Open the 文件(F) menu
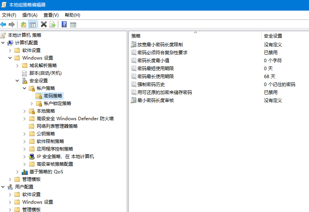This screenshot has height=212, width=309. (9, 15)
